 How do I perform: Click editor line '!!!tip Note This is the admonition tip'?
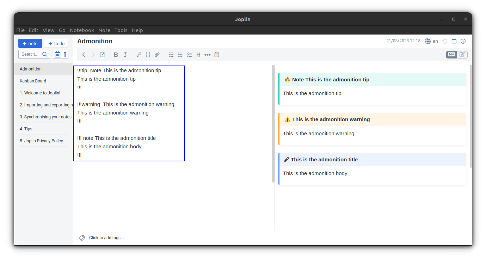[x=119, y=70]
